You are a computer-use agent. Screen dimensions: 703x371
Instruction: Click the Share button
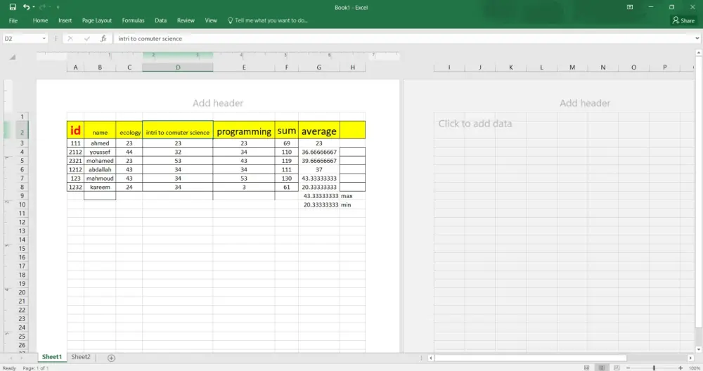tap(683, 20)
